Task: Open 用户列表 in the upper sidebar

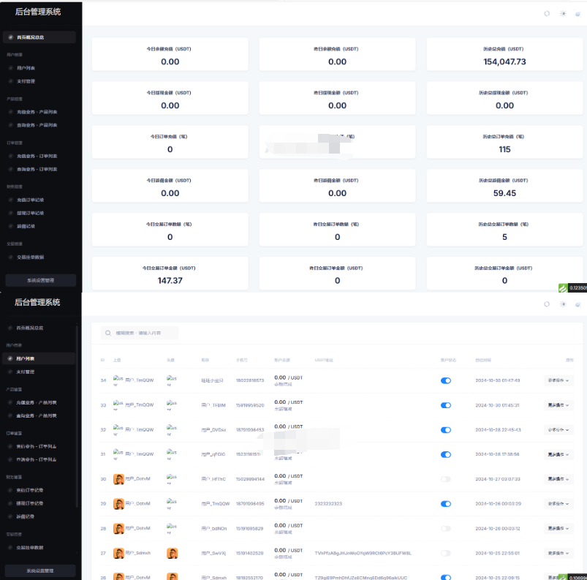Action: coord(26,68)
